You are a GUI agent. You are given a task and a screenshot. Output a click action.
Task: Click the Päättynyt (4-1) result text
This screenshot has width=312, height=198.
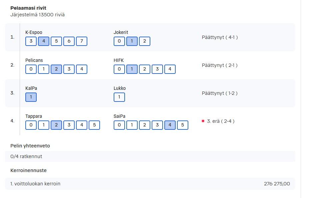[x=220, y=37]
